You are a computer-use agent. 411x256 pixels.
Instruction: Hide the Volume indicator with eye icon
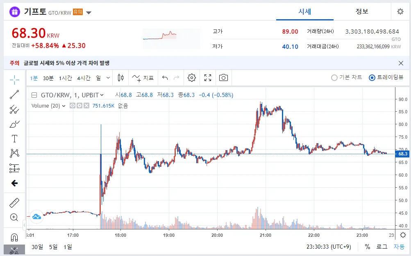click(73, 106)
